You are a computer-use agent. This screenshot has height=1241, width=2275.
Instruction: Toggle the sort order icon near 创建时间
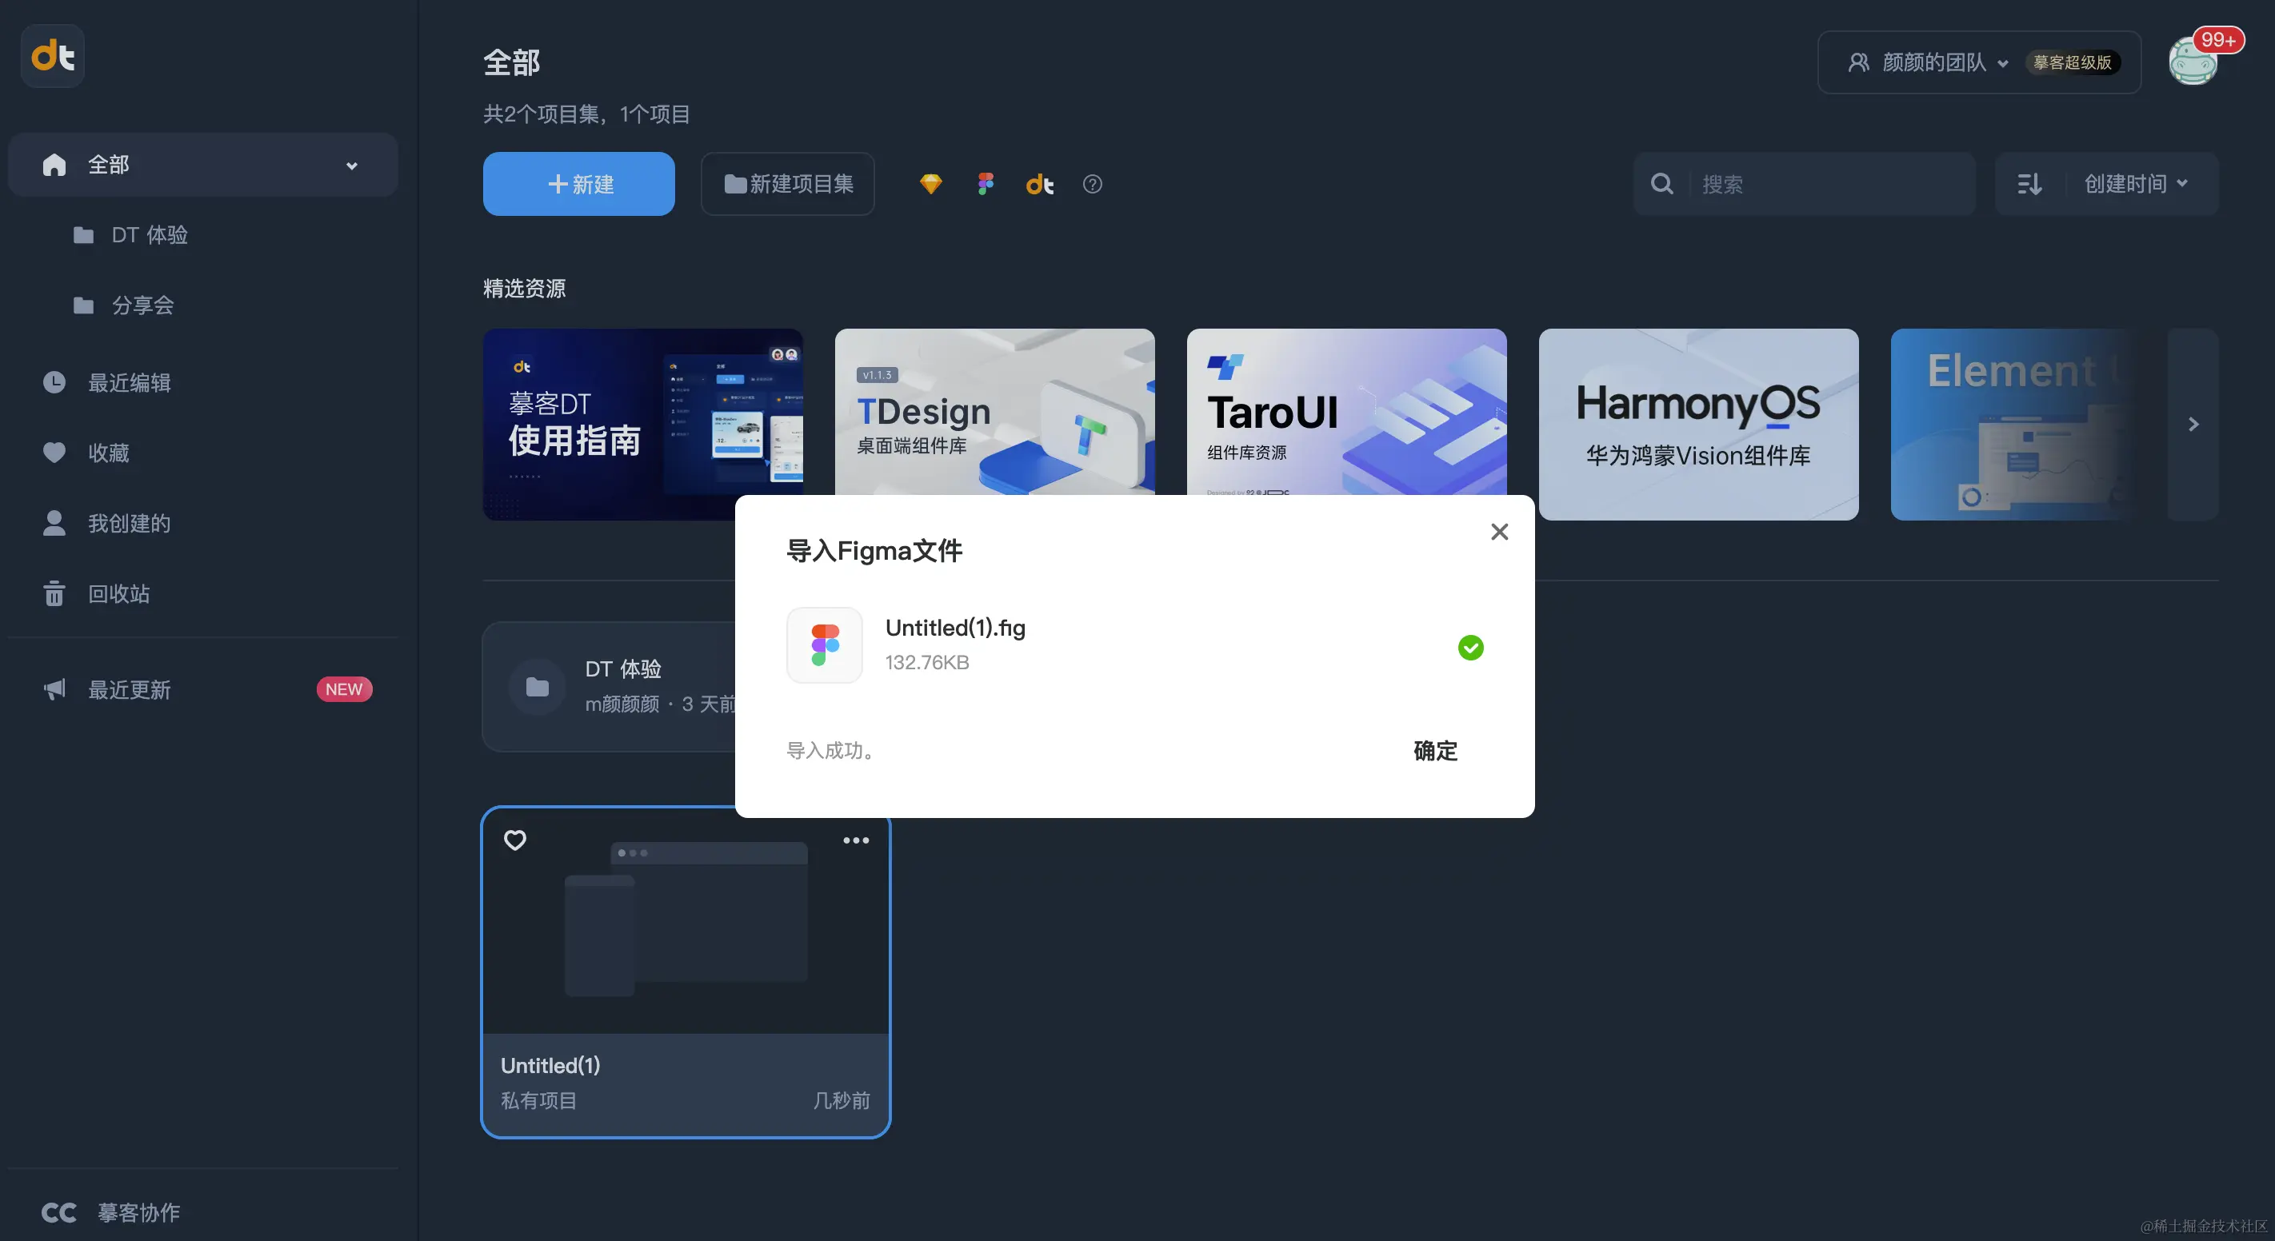point(2029,184)
